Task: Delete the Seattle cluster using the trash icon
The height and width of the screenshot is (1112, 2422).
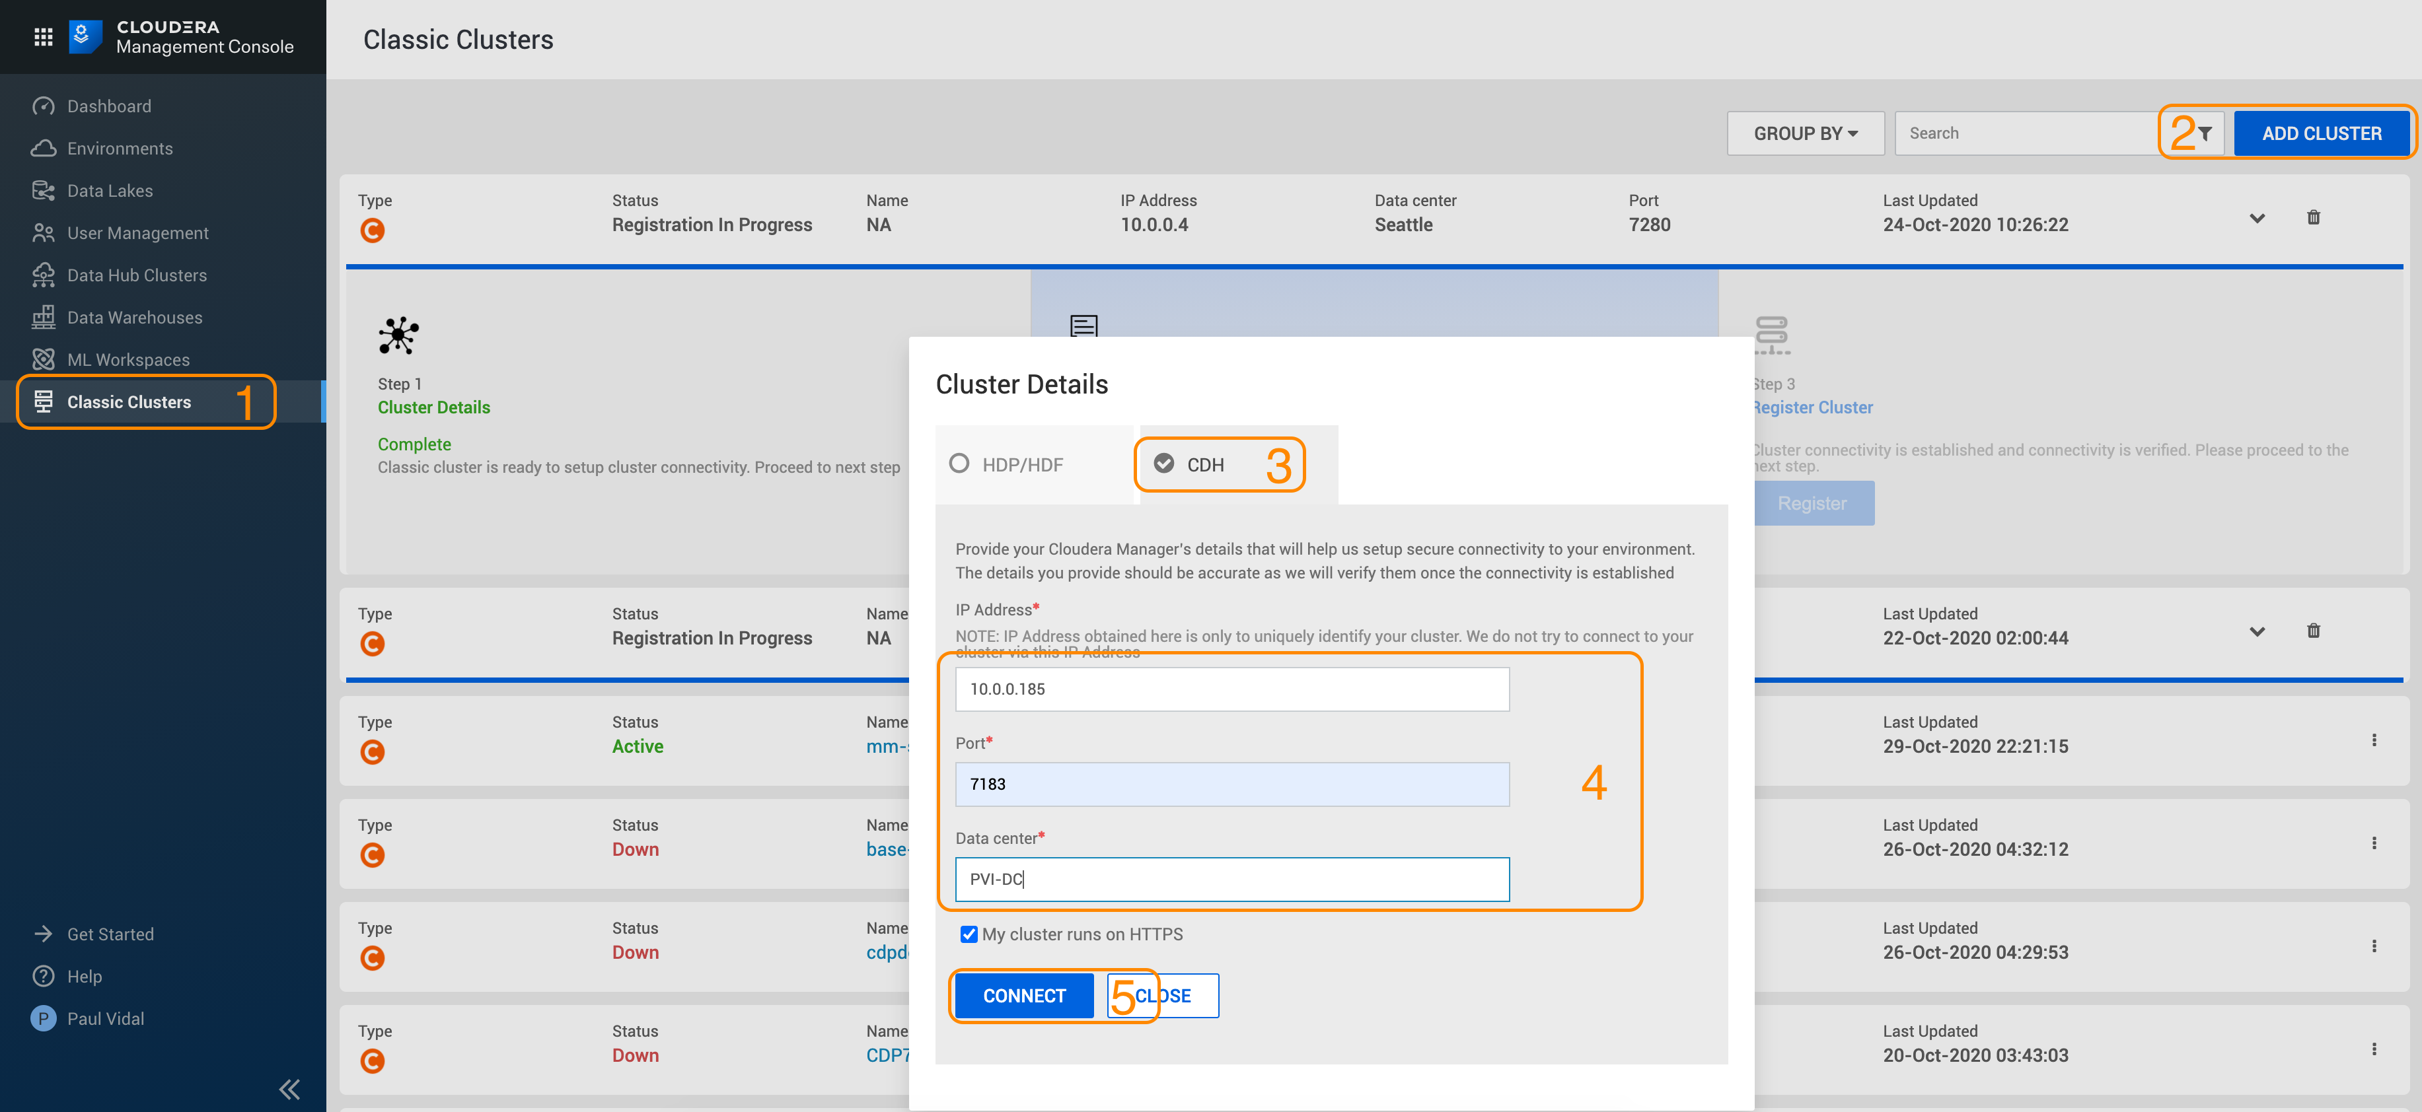Action: click(x=2314, y=217)
